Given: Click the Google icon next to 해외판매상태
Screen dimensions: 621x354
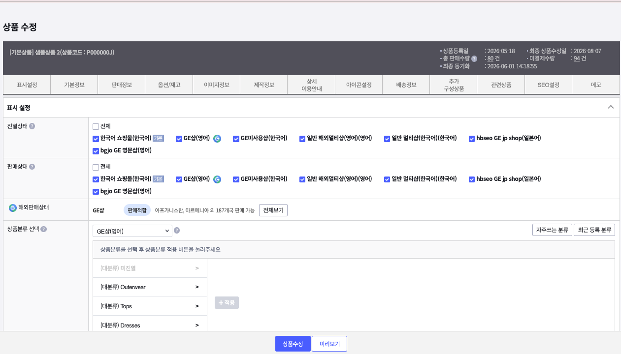Looking at the screenshot, I should (x=13, y=207).
